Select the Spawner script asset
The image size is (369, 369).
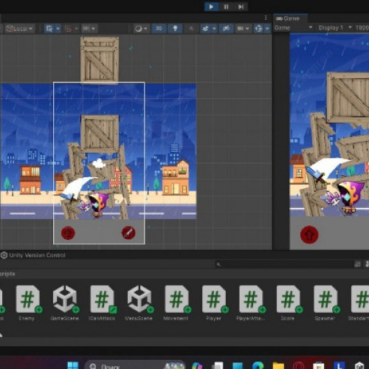pos(325,303)
